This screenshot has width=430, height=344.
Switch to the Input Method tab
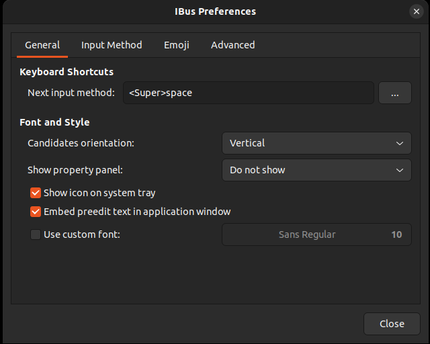[112, 45]
